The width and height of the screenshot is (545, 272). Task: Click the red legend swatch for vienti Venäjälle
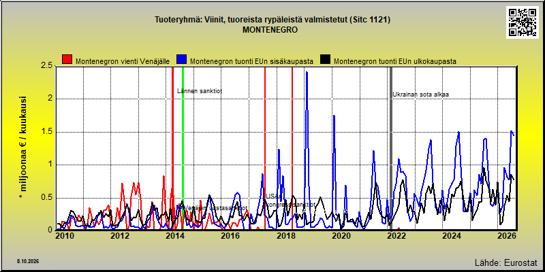[x=67, y=59]
